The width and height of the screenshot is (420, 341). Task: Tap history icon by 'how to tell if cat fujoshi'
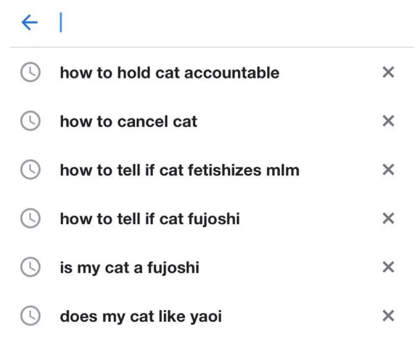click(x=31, y=218)
